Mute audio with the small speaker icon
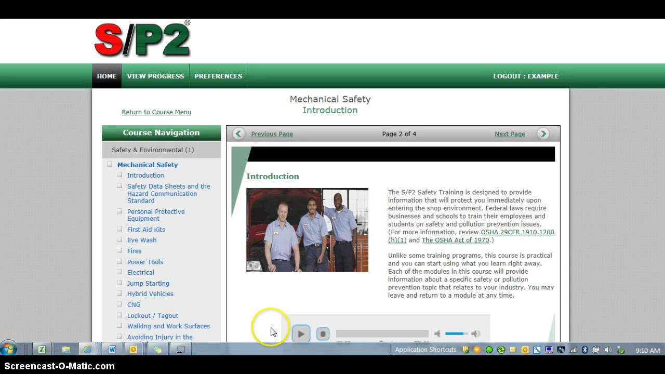665x374 pixels. [437, 333]
